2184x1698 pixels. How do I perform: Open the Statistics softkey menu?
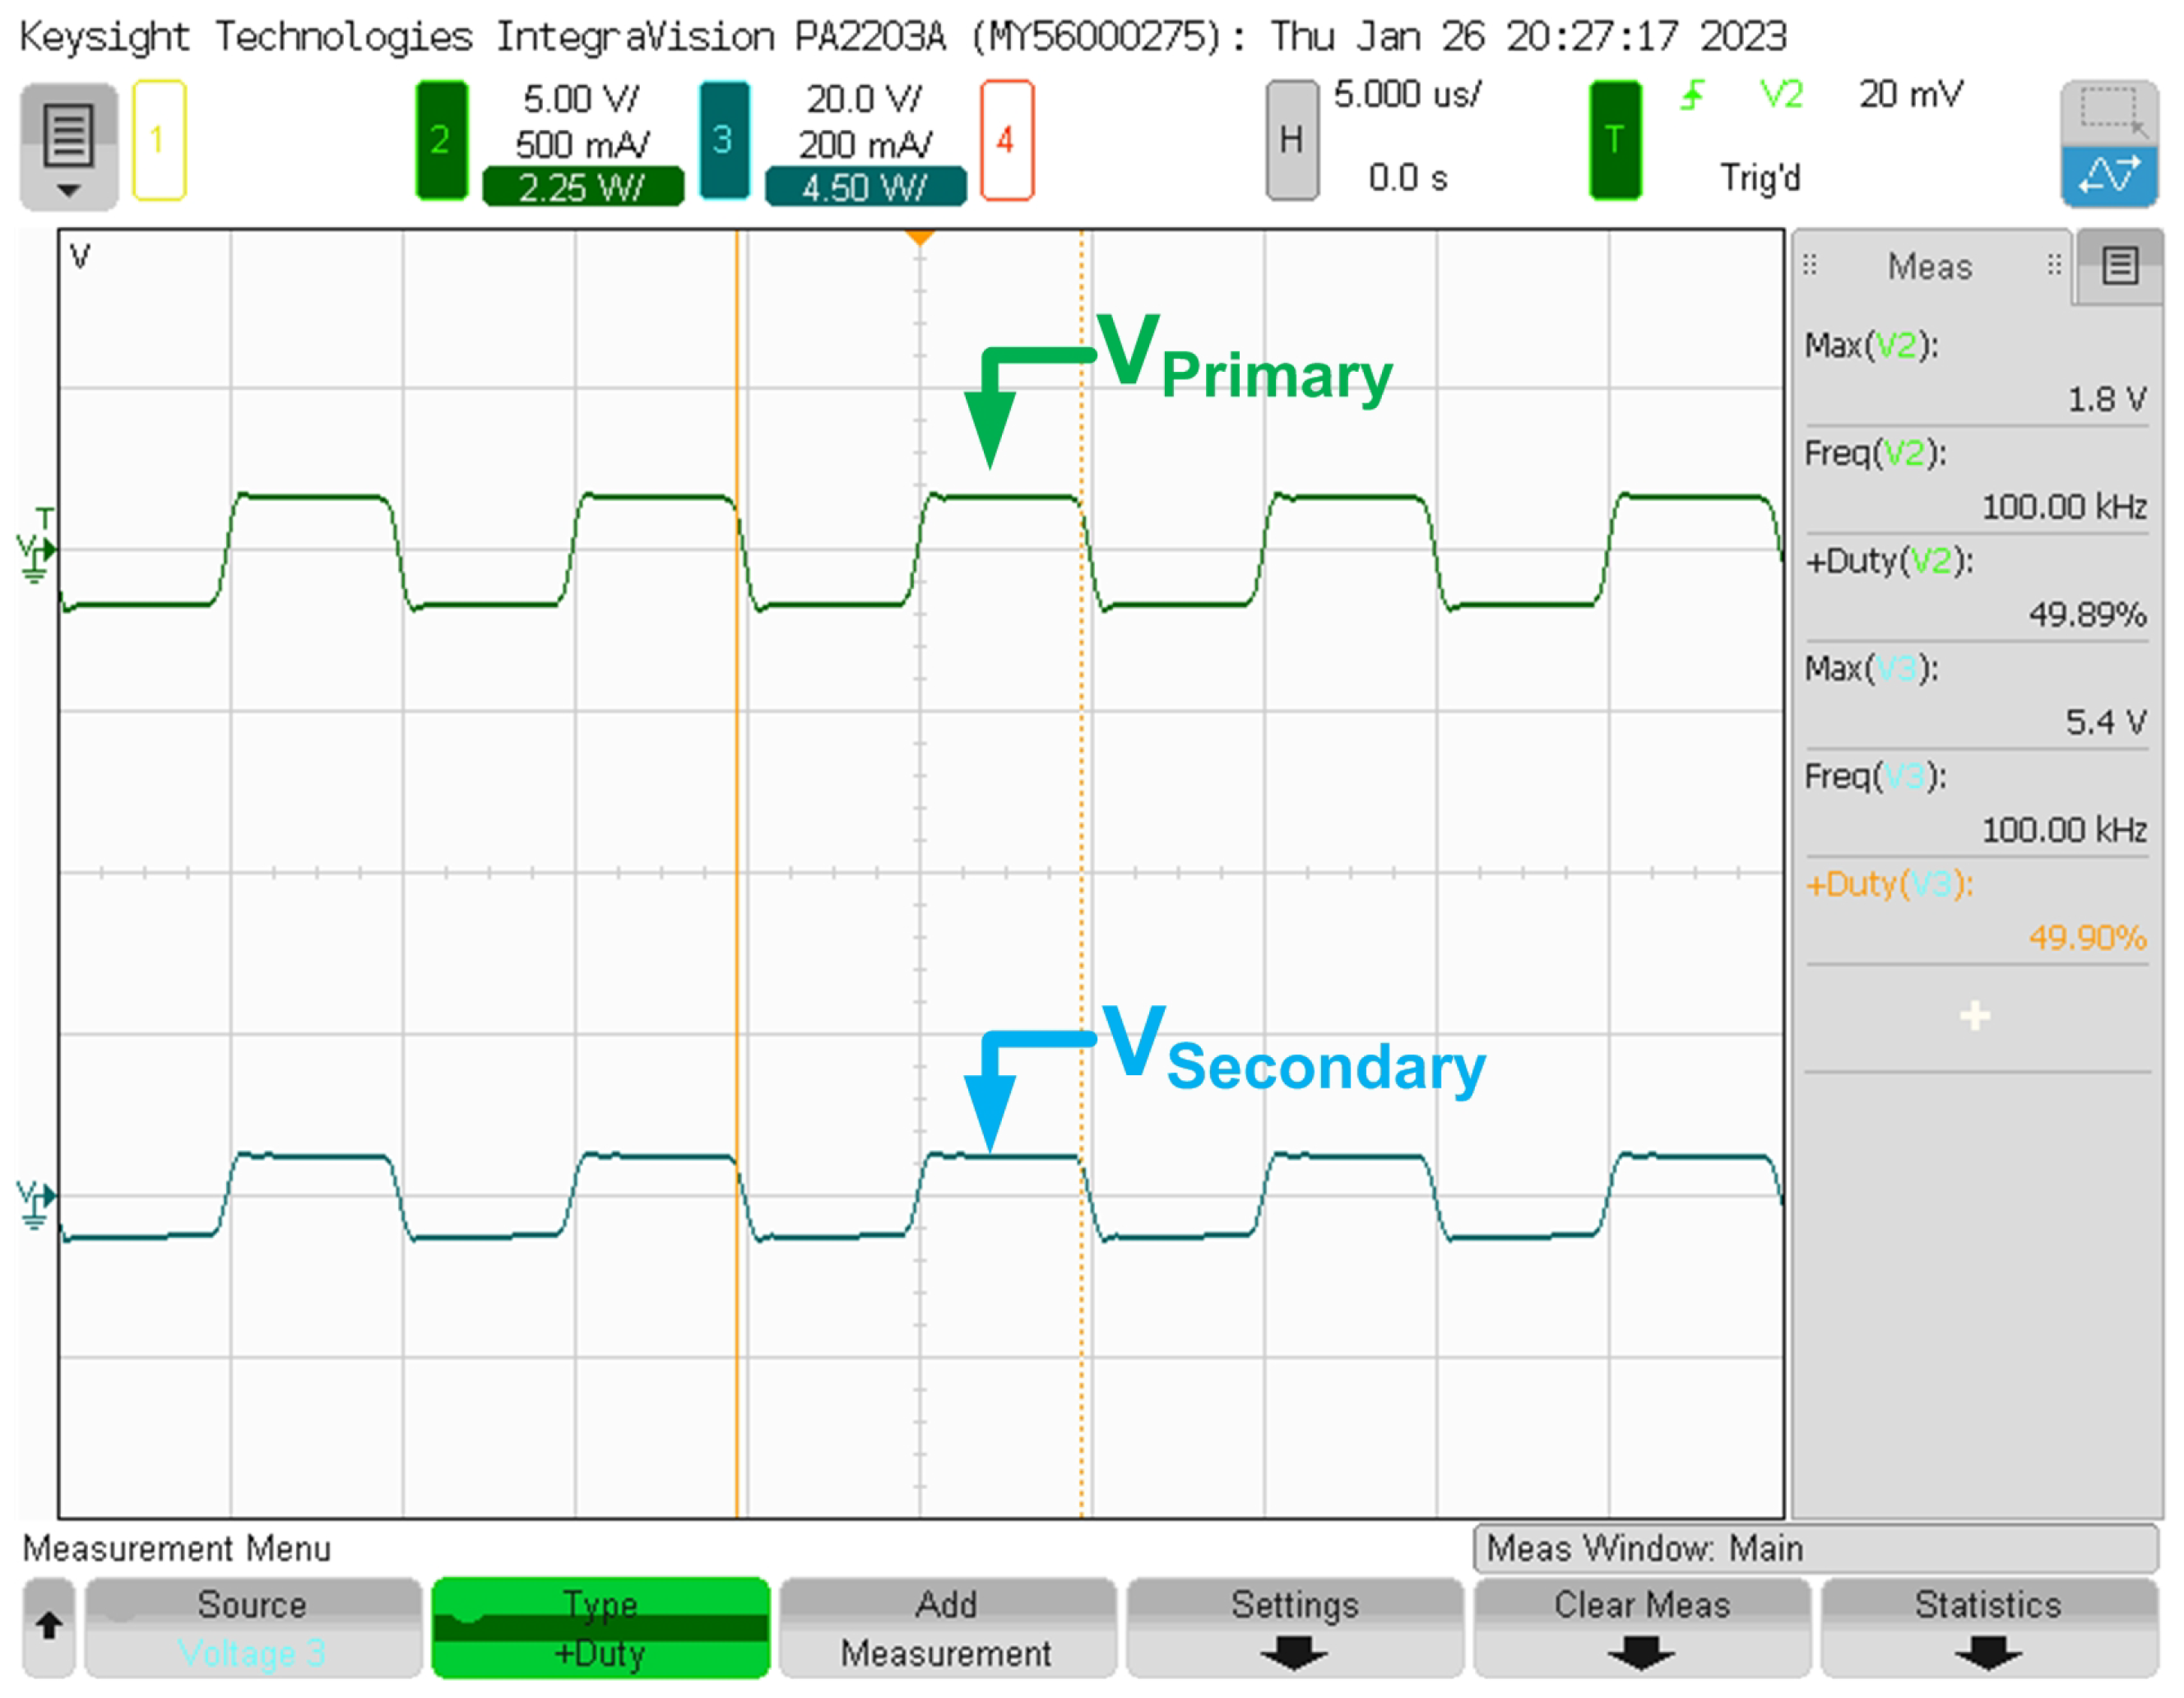point(1988,1627)
